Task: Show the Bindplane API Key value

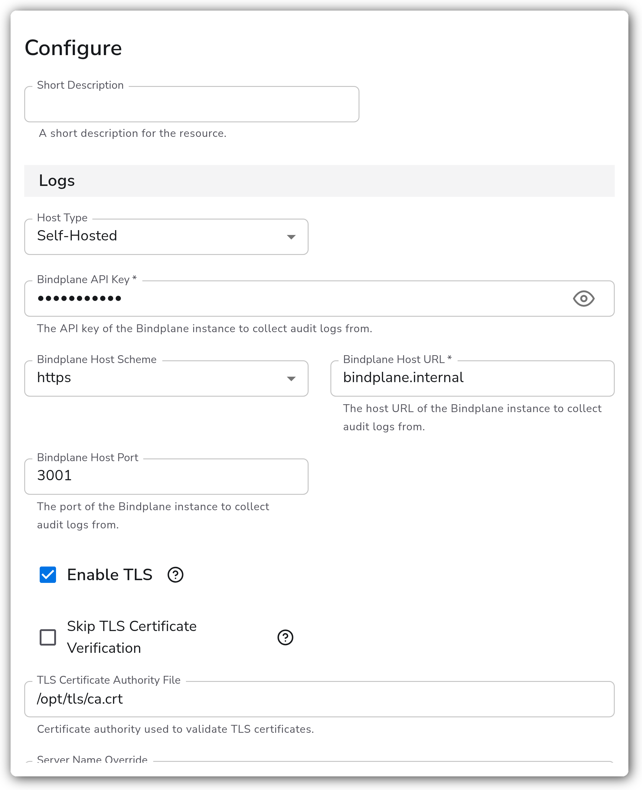Action: 584,298
